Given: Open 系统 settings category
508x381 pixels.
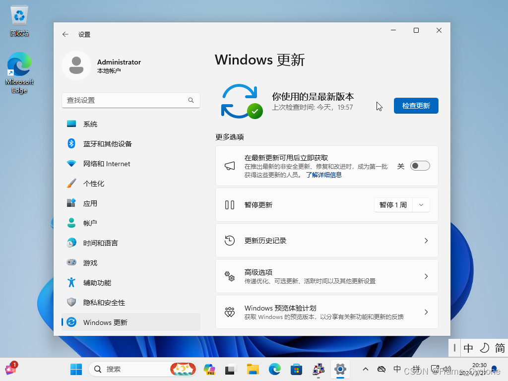Looking at the screenshot, I should pos(131,124).
